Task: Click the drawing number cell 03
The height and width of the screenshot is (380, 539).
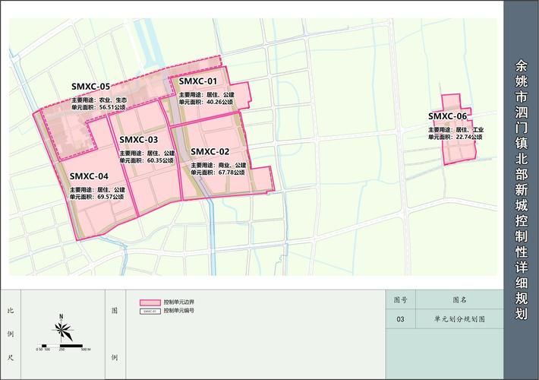Action: (401, 319)
